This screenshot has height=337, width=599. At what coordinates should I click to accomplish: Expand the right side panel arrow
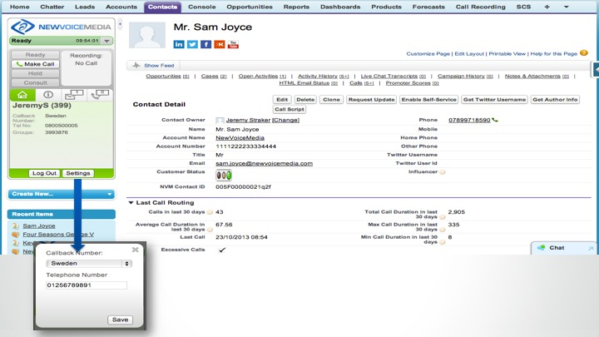(595, 70)
